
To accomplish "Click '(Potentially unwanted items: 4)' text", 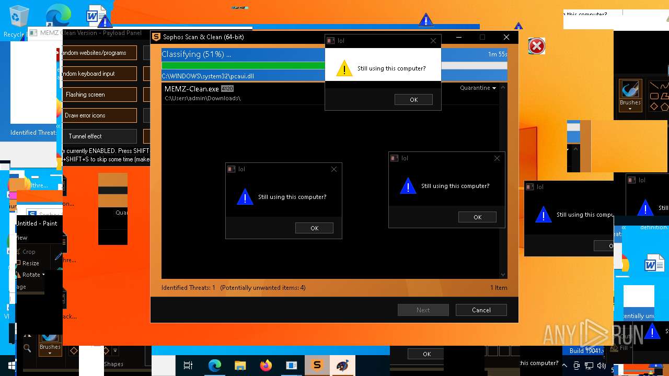I will pos(263,288).
